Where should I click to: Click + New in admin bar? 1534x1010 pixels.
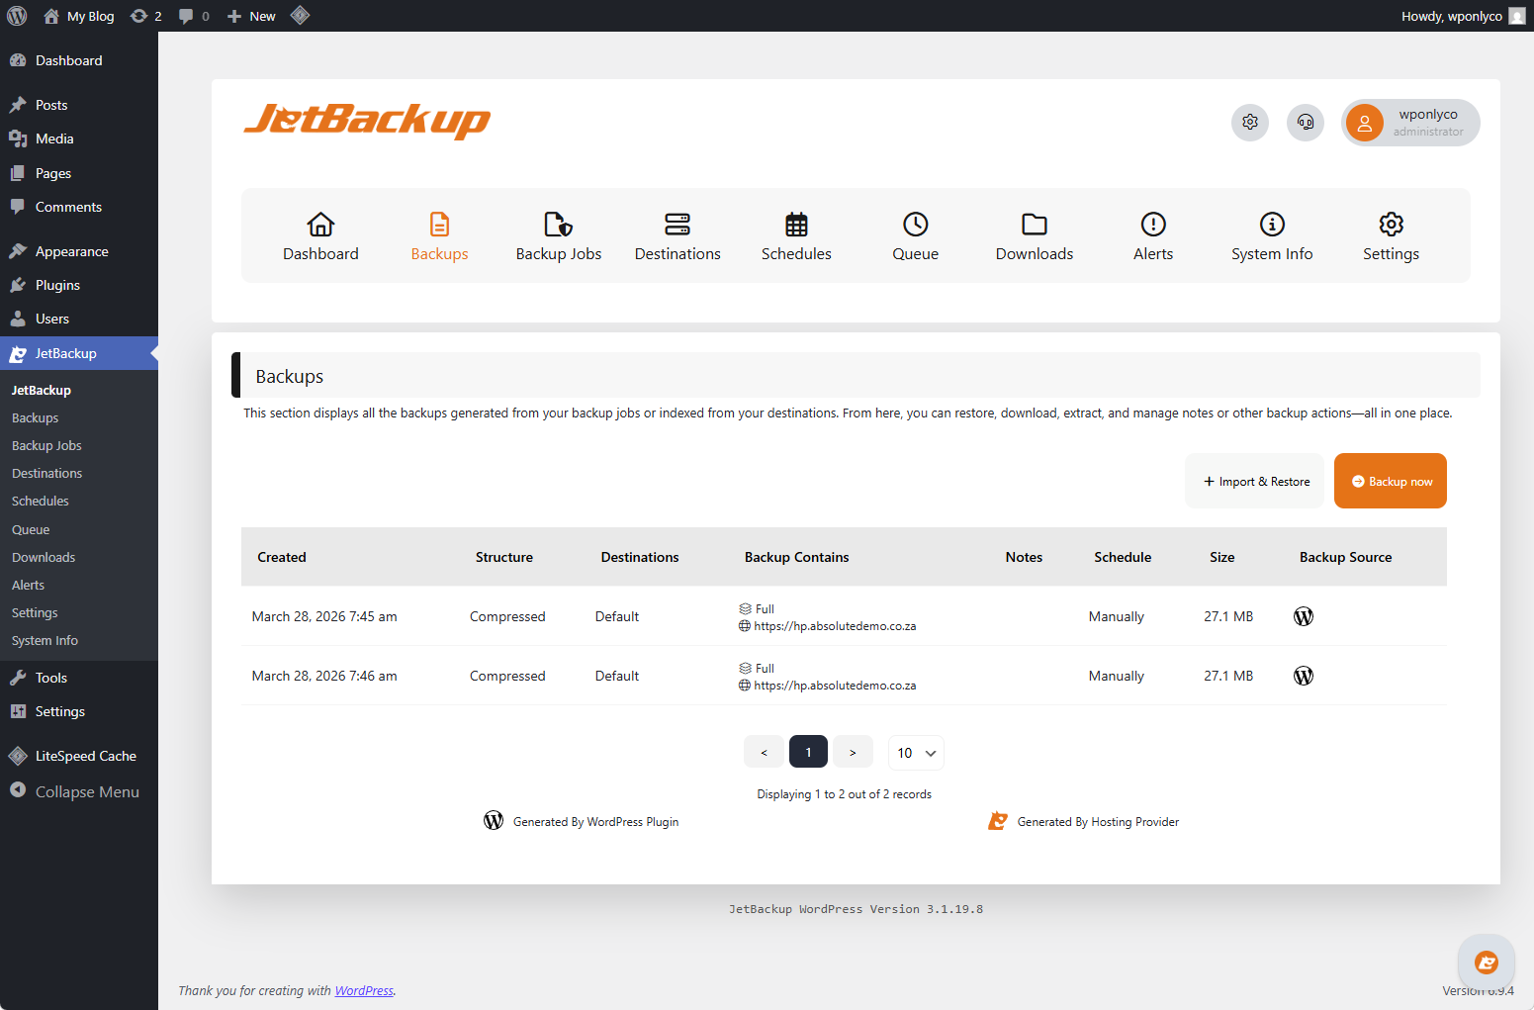[x=251, y=16]
